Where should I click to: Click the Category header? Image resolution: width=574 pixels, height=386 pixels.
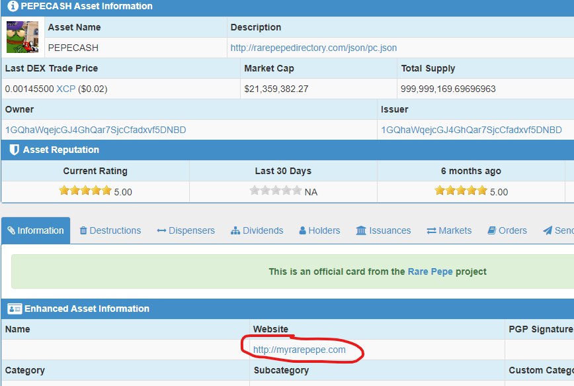click(x=25, y=370)
